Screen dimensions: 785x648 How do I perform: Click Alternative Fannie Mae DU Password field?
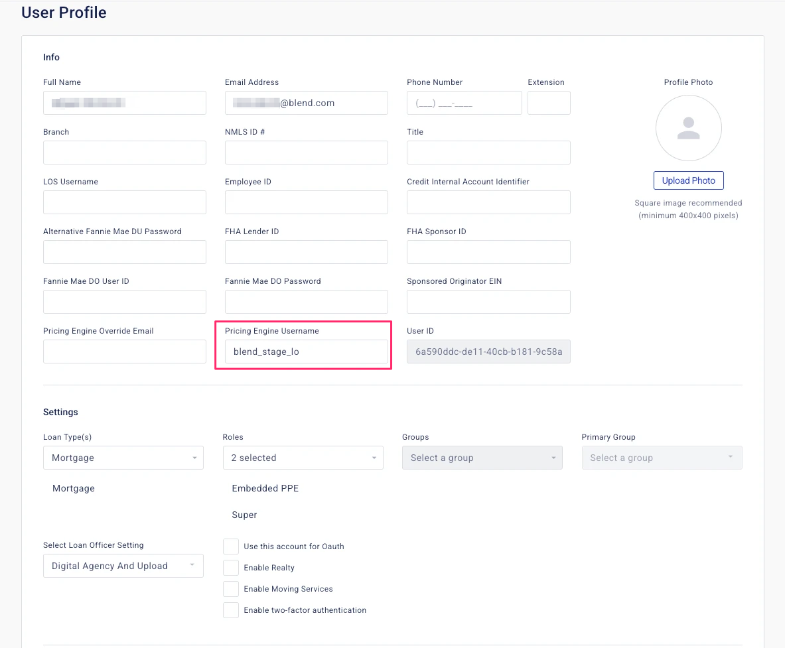(x=125, y=251)
